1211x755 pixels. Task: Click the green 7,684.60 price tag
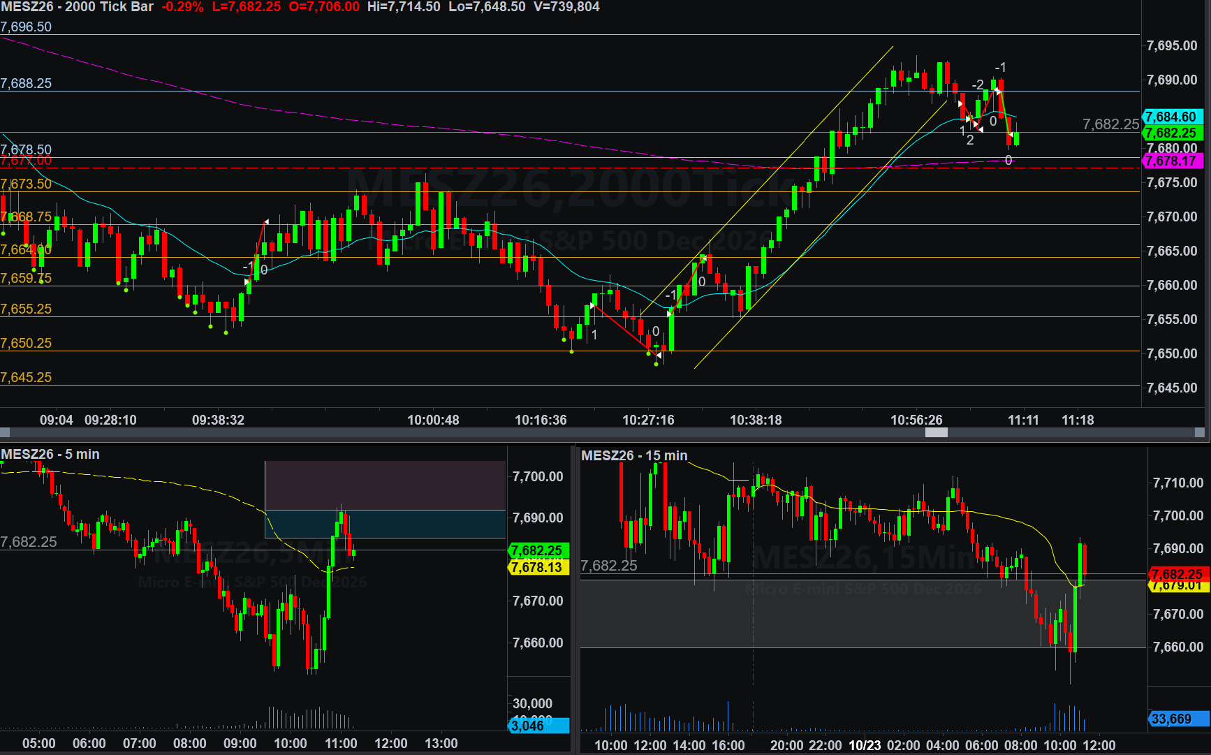click(x=1173, y=117)
